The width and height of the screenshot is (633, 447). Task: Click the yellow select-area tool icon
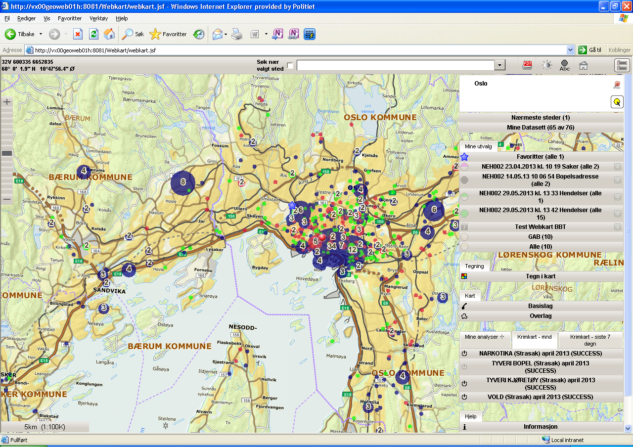(617, 102)
